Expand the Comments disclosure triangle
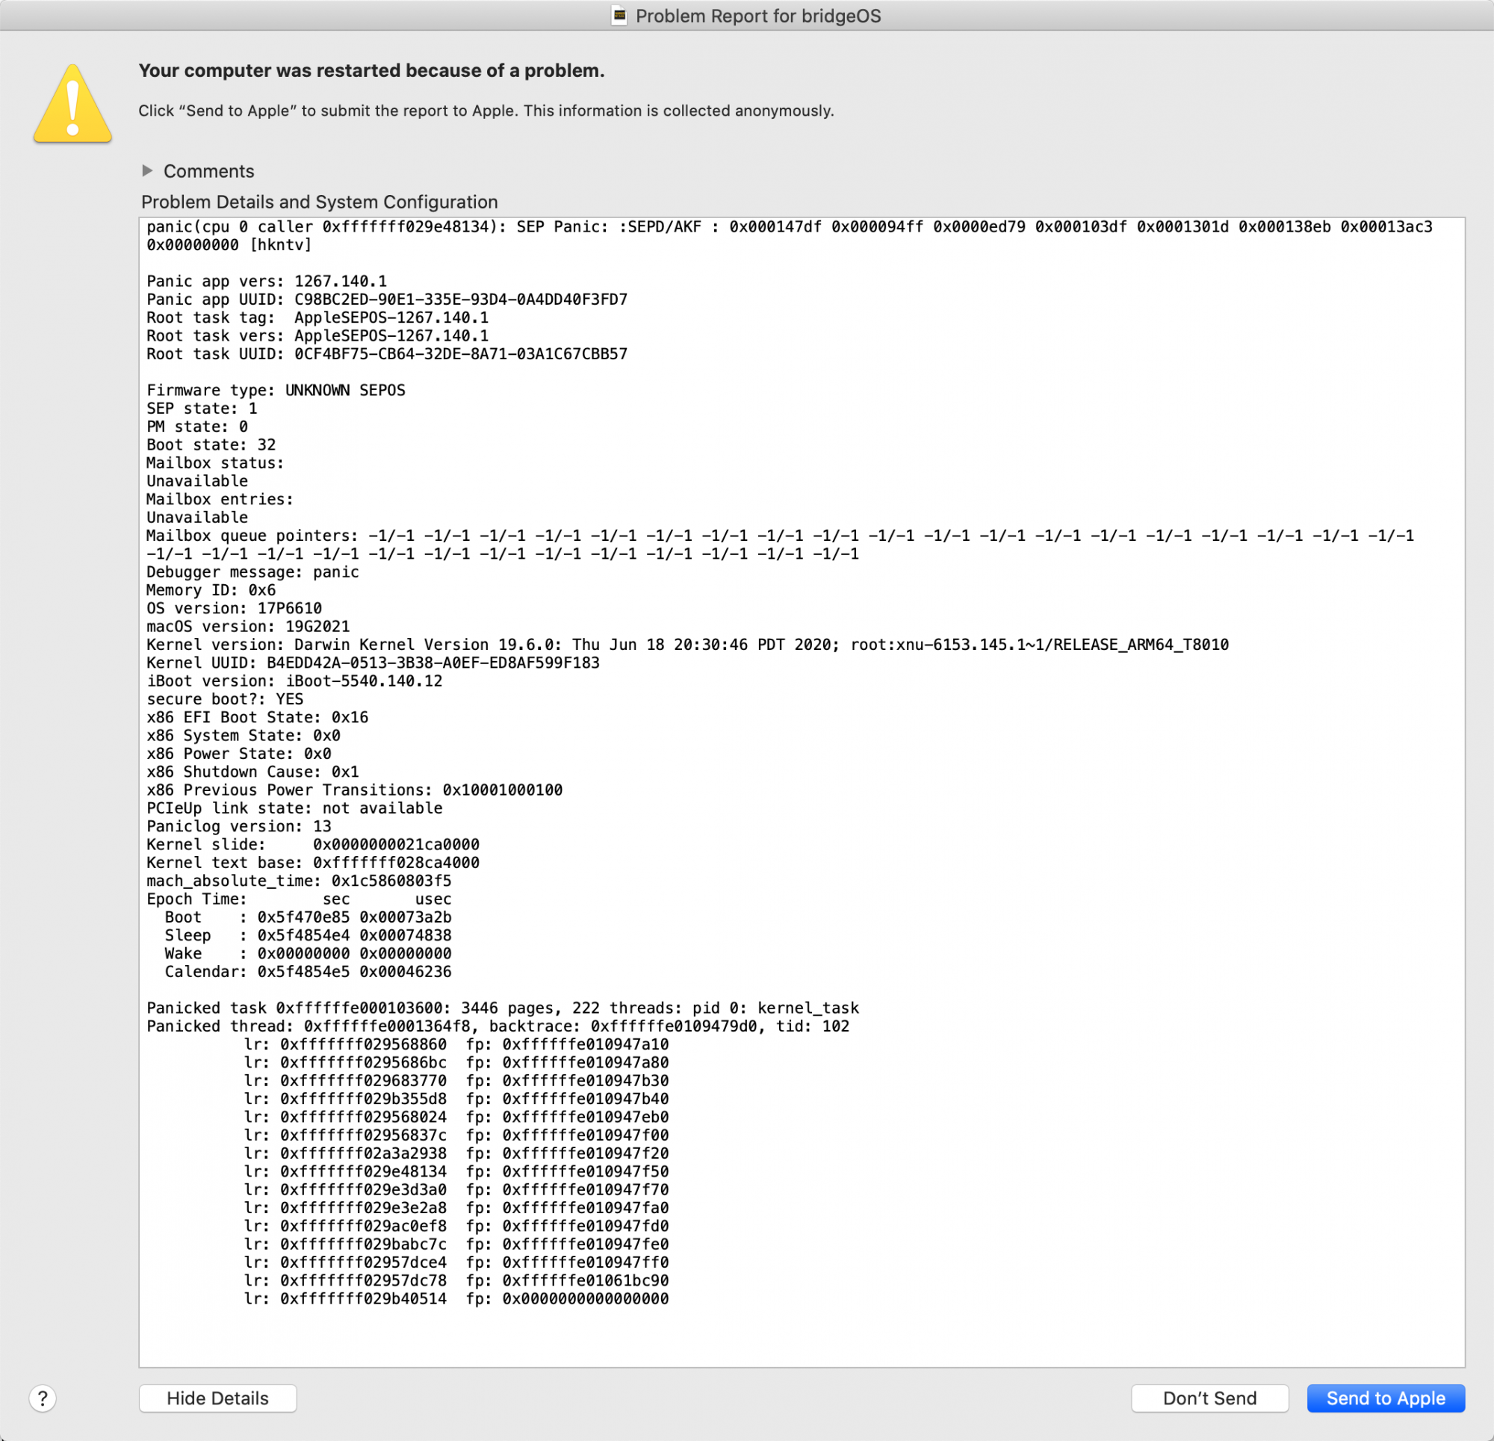Screen dimensions: 1494x1441 [x=147, y=171]
